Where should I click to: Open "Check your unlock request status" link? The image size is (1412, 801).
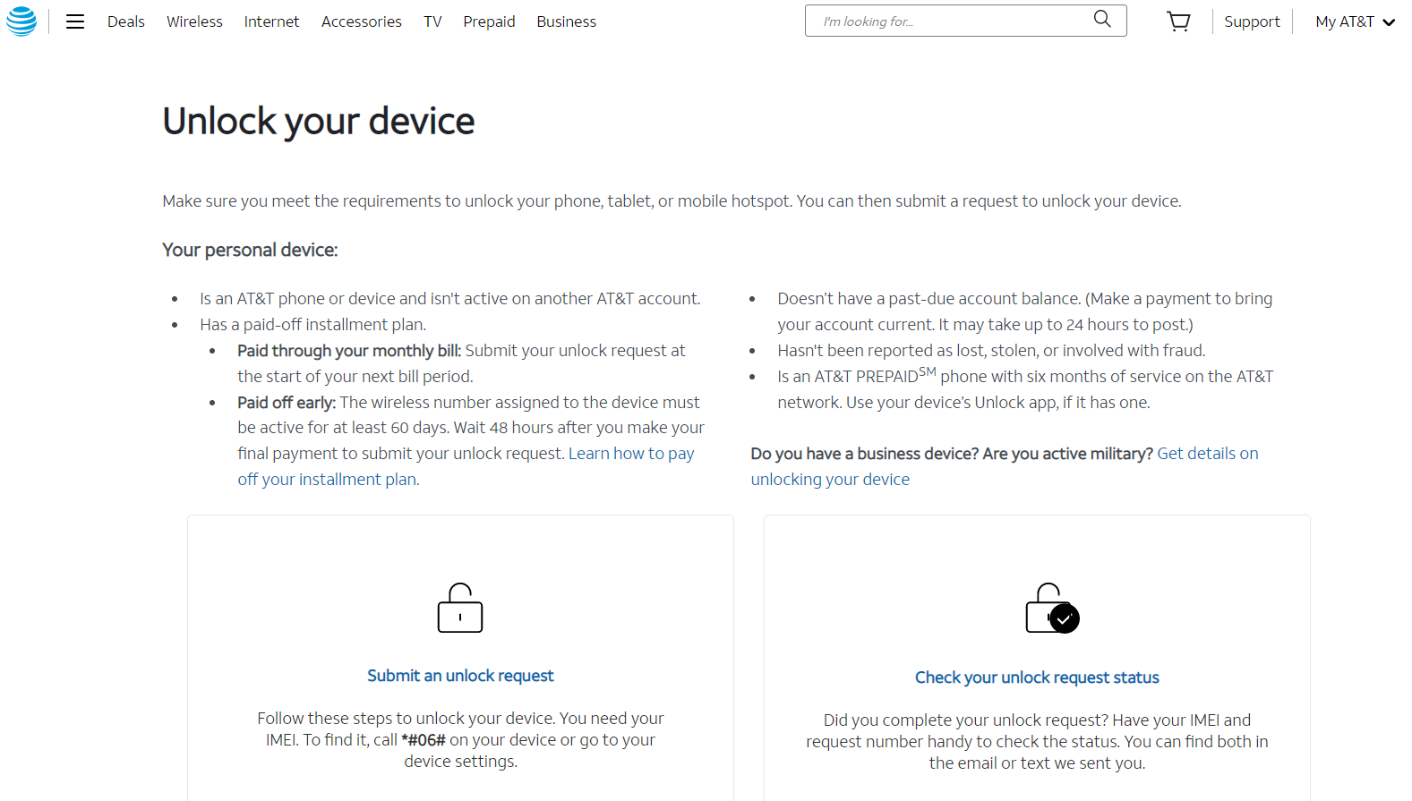pos(1037,677)
